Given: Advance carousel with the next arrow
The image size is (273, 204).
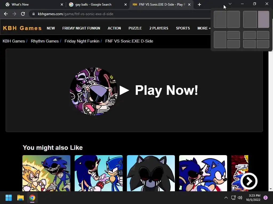Looking at the screenshot, I should (x=249, y=181).
